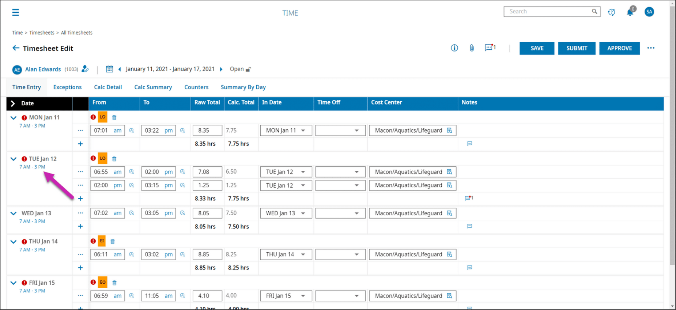The image size is (676, 310).
Task: Open the SA user avatar menu
Action: 649,12
